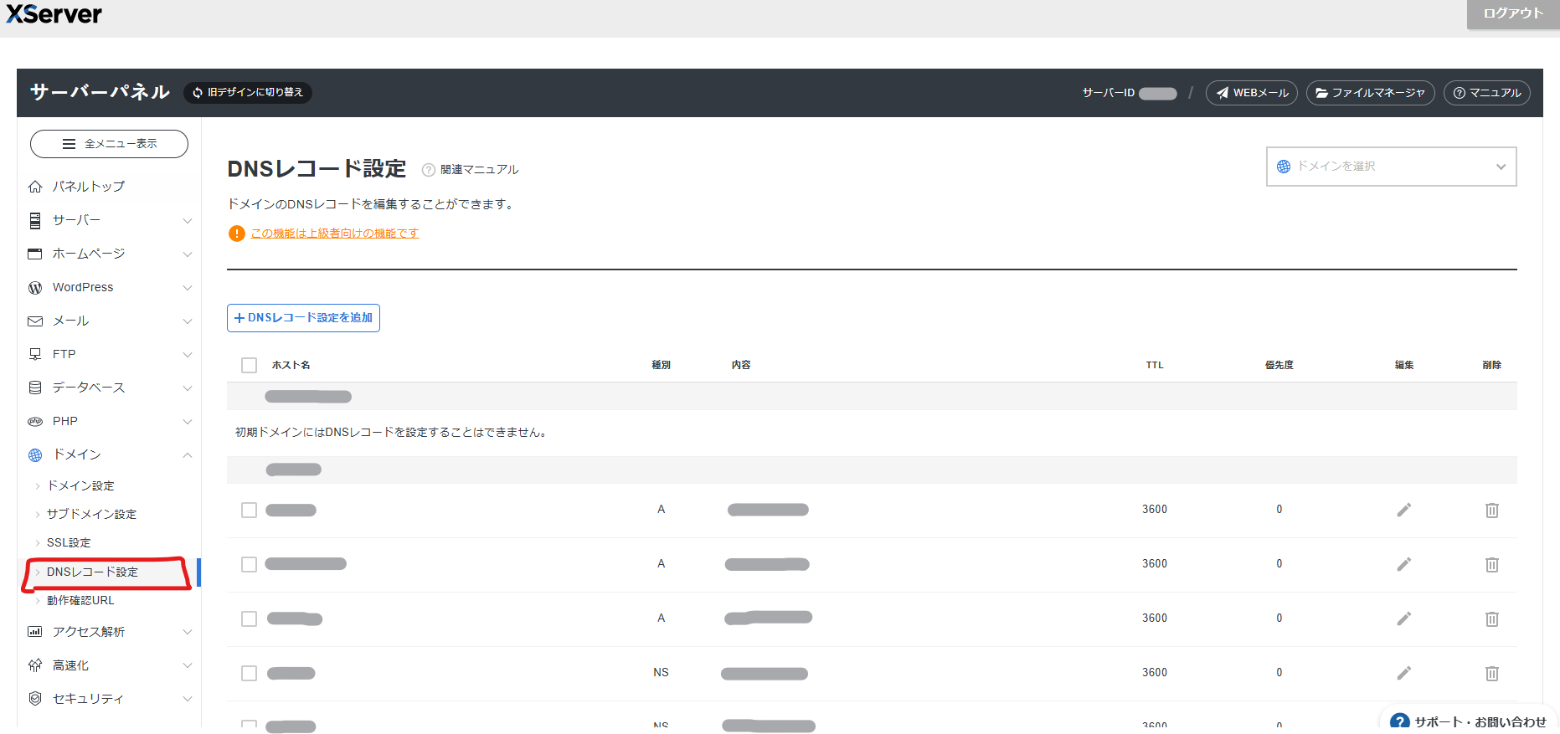Viewport: 1560px width, 734px height.
Task: Click the PHP icon in sidebar
Action: (35, 421)
